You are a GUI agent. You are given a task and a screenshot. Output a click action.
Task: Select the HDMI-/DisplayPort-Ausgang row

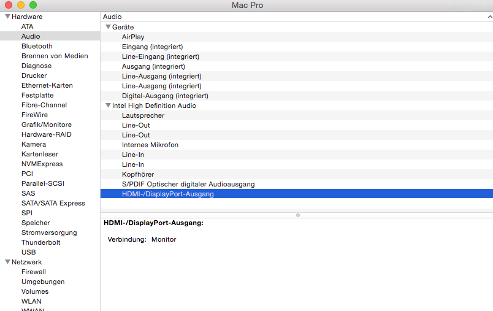[297, 194]
